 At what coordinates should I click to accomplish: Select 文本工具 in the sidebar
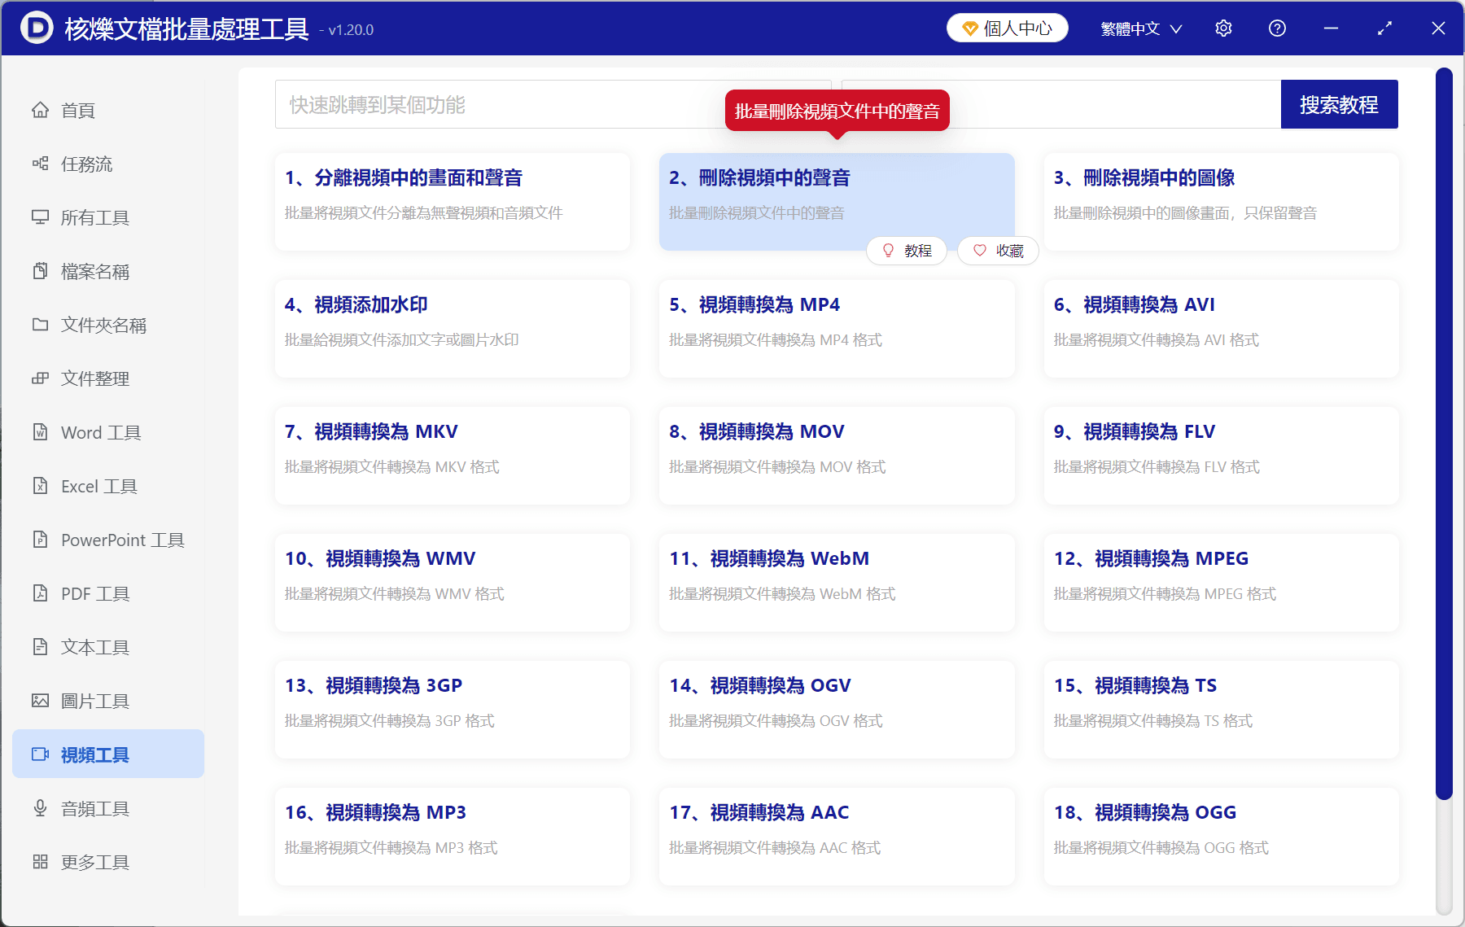click(x=108, y=647)
